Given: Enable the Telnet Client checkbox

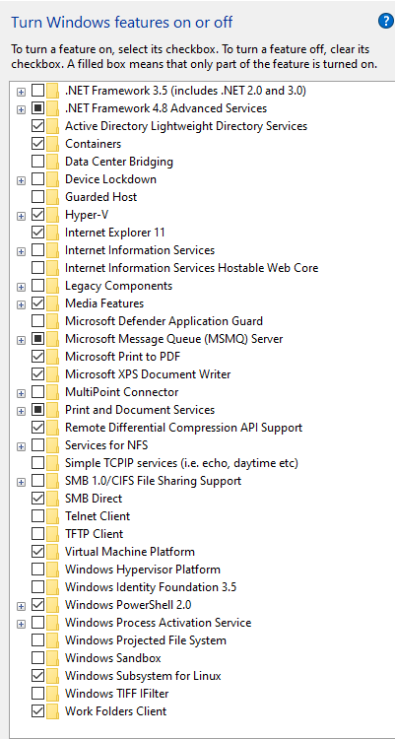Looking at the screenshot, I should point(38,516).
